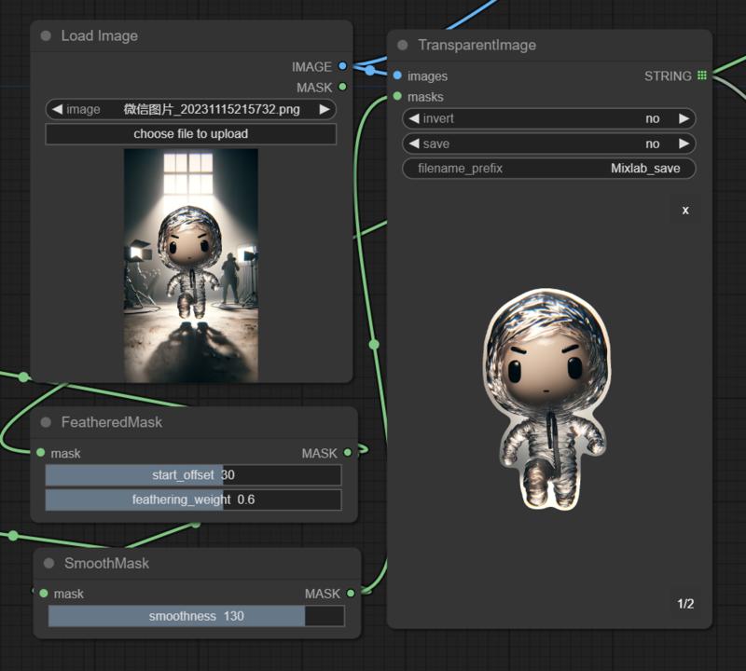Click the IMAGE output port on Load Image
Screen dimensions: 746x671
click(343, 66)
